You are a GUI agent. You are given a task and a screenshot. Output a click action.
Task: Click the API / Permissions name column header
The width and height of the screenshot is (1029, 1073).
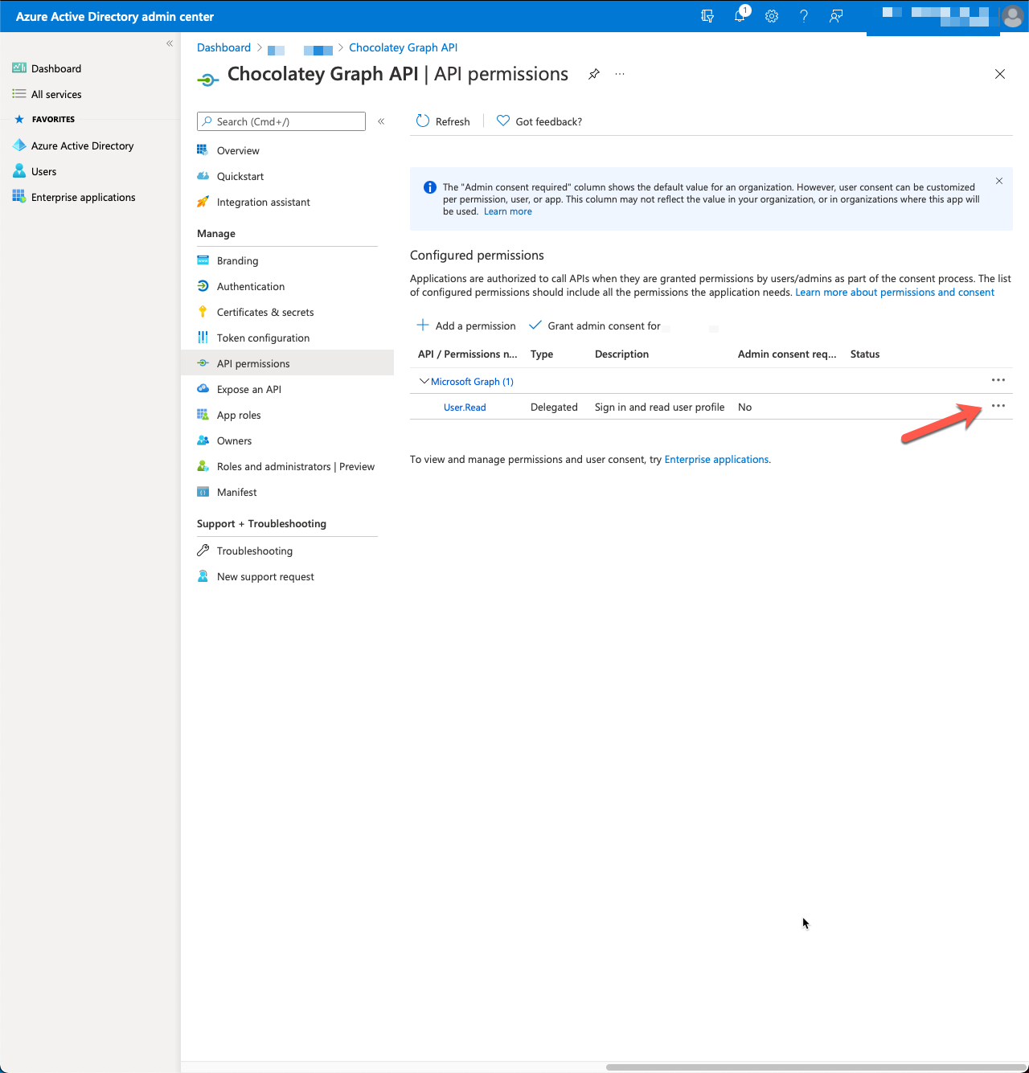click(x=468, y=354)
